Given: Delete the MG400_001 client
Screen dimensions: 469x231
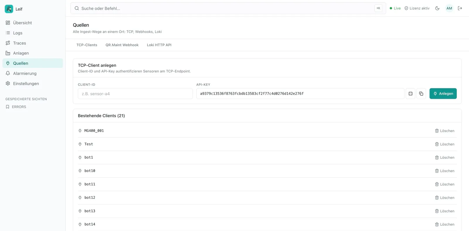Looking at the screenshot, I should point(445,131).
